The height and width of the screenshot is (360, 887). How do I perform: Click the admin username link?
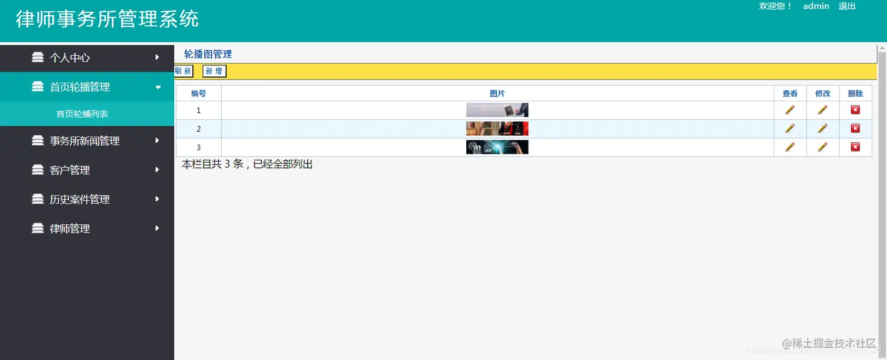point(816,6)
